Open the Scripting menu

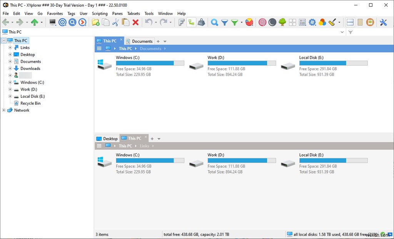[x=100, y=13]
